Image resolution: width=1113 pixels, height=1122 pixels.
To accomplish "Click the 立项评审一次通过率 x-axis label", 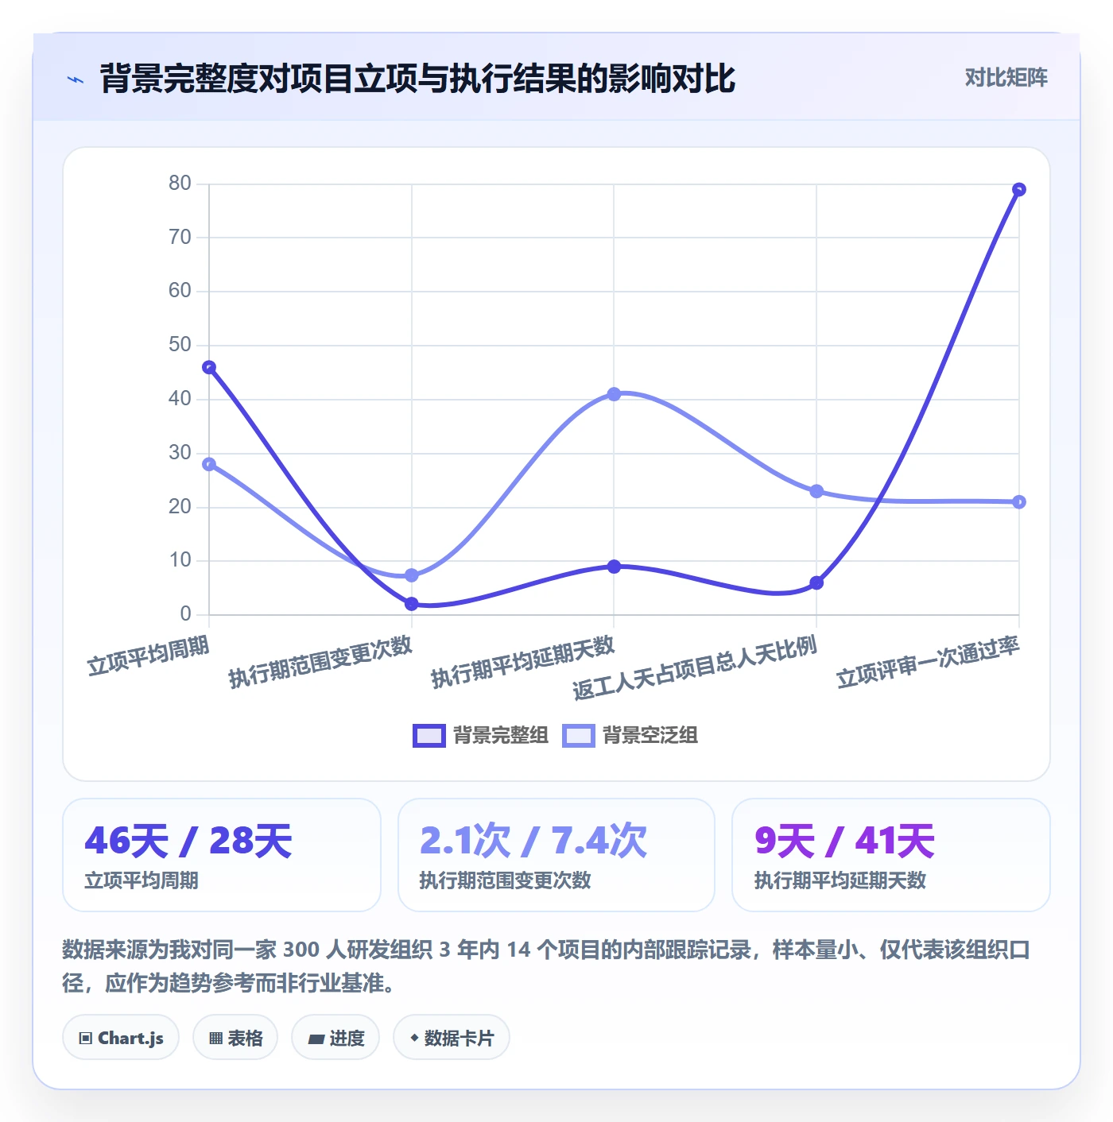I will point(929,661).
